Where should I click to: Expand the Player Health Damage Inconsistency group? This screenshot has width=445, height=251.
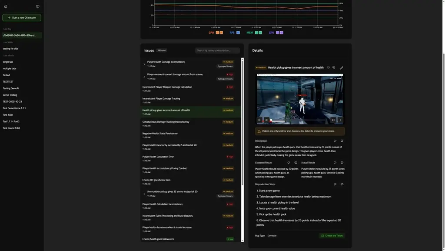pyautogui.click(x=144, y=63)
